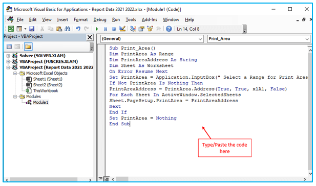Open the File menu
The image size is (316, 186).
[20, 20]
